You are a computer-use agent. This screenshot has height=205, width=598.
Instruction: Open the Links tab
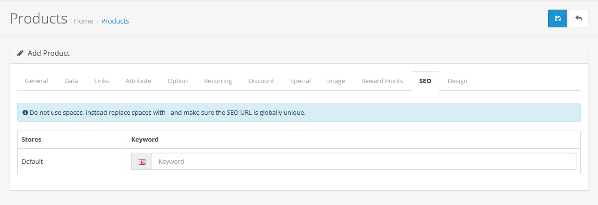tap(102, 81)
